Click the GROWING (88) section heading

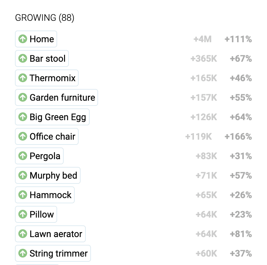coord(44,18)
